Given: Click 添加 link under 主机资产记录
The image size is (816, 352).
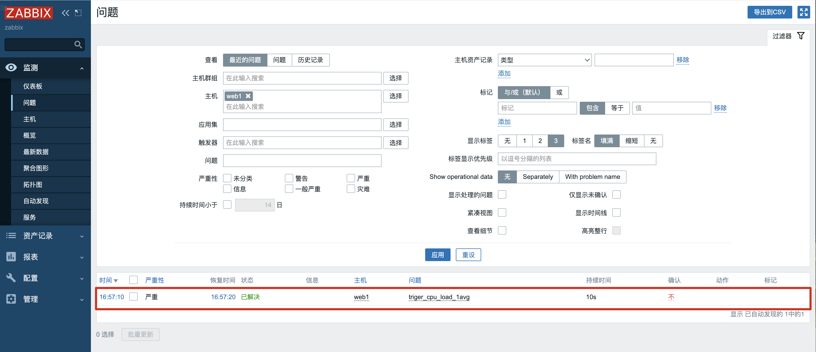Looking at the screenshot, I should click(x=504, y=73).
